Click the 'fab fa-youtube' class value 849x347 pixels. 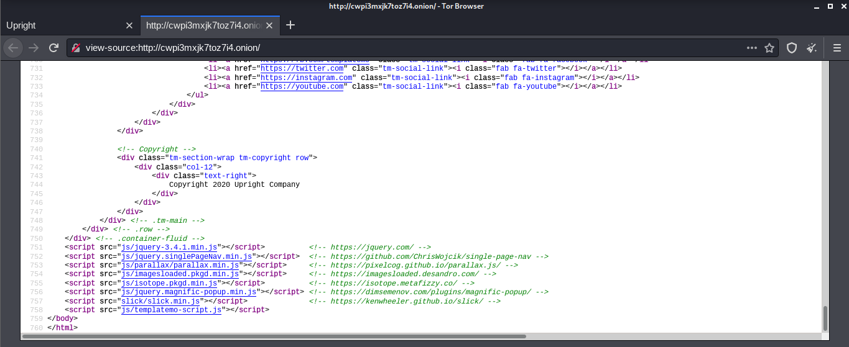[x=525, y=86]
